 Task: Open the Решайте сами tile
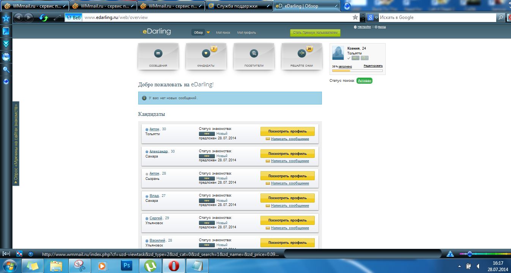pos(302,56)
